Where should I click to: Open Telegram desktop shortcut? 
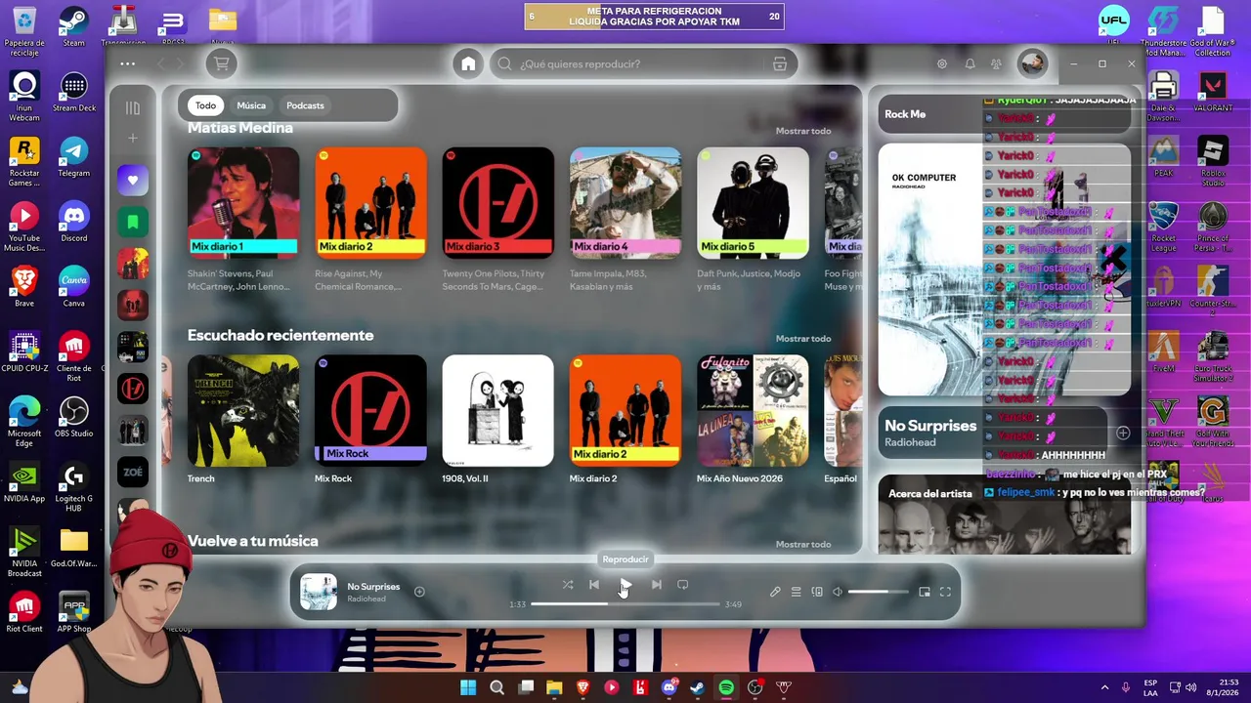pyautogui.click(x=74, y=157)
